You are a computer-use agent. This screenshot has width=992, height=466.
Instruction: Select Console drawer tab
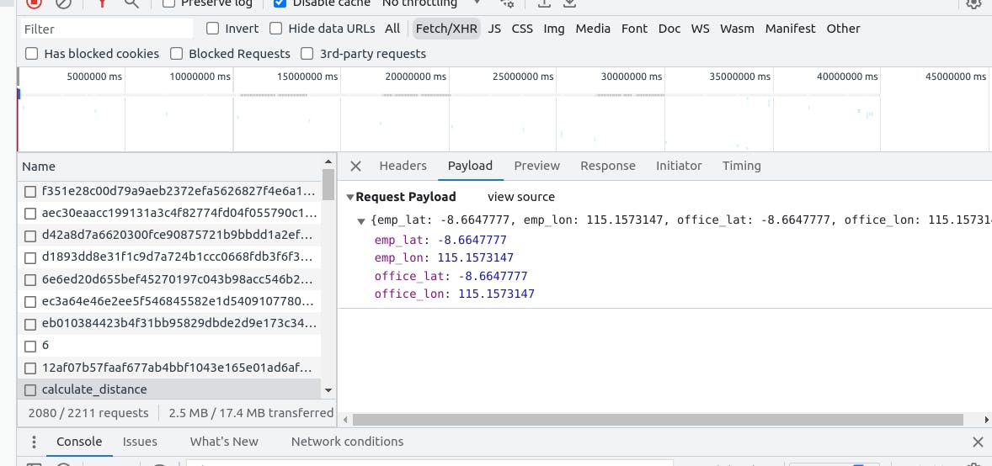(x=79, y=442)
